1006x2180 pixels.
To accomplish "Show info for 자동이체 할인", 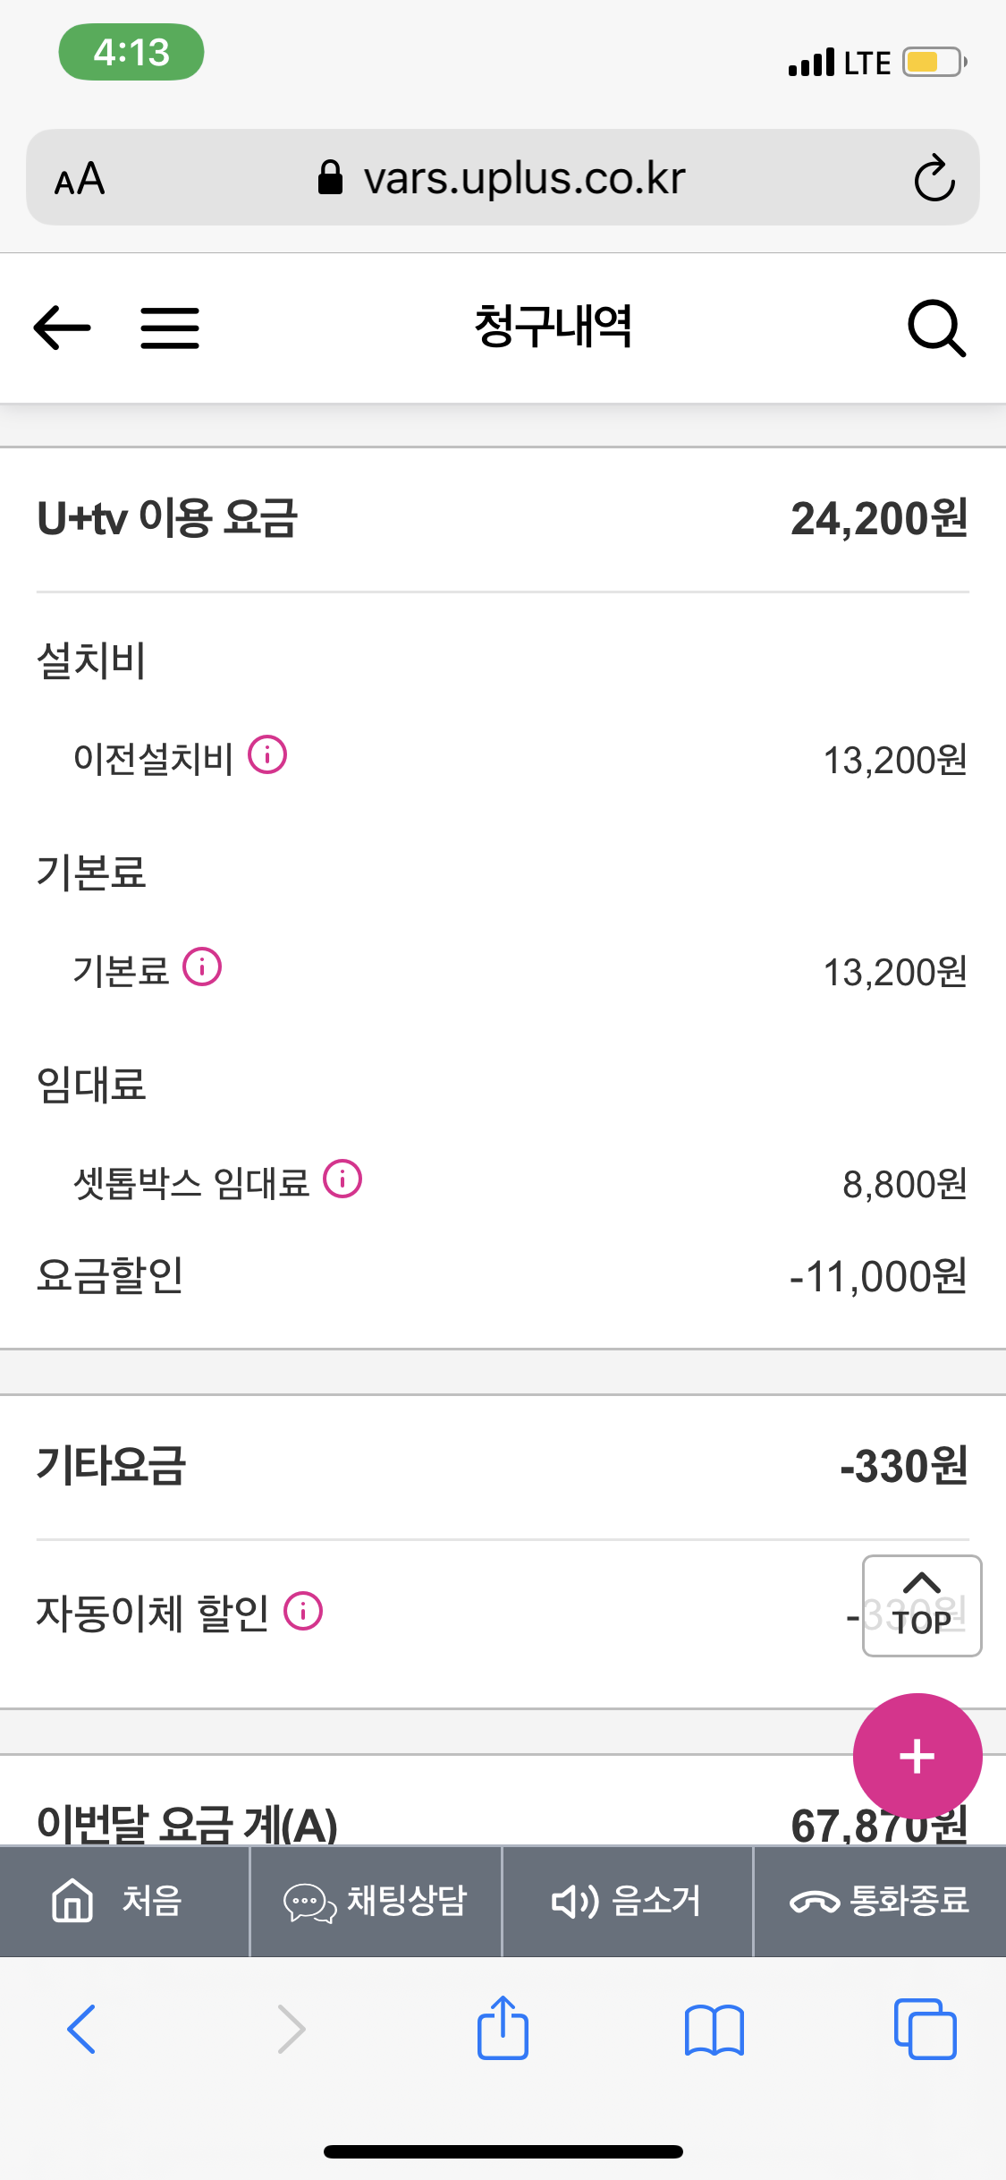I will tap(303, 1612).
